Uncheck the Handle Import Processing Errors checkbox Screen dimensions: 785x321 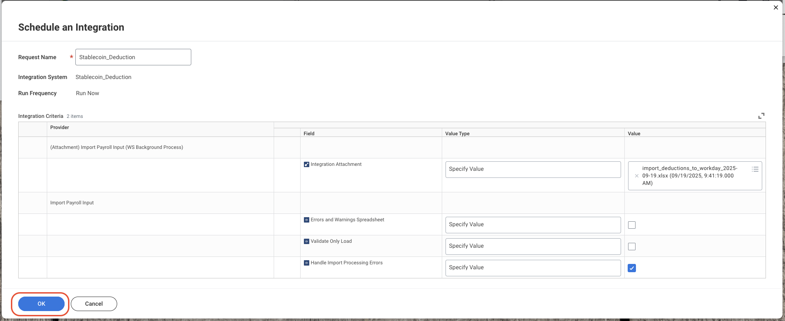click(x=632, y=268)
